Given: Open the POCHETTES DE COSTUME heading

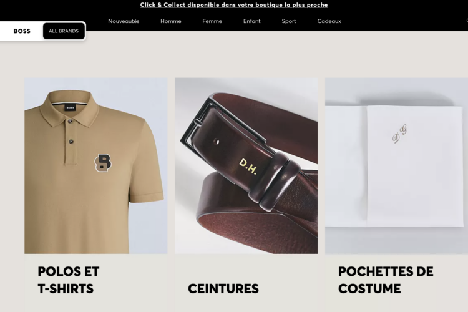Looking at the screenshot, I should (x=386, y=280).
